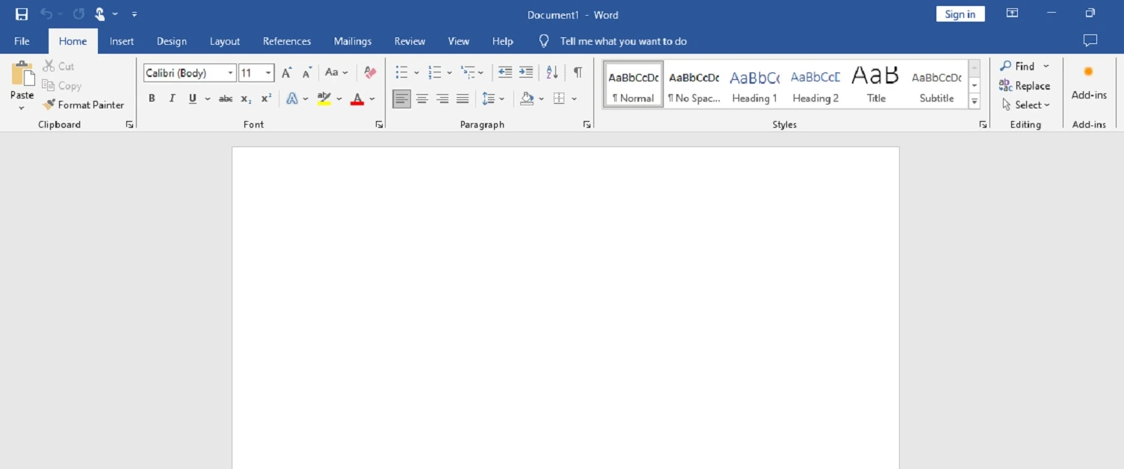
Task: Center align the paragraph
Action: 422,98
